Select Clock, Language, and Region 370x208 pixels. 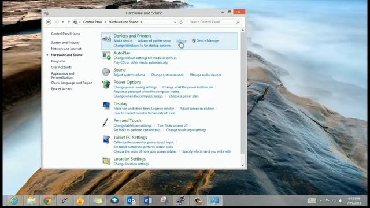click(x=72, y=83)
